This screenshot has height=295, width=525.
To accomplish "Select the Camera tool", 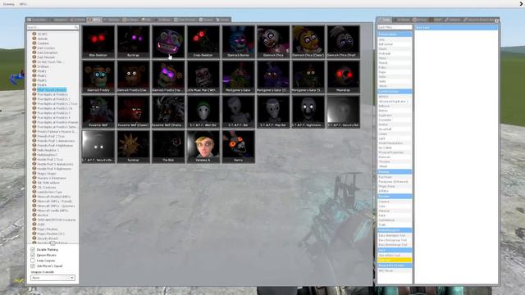I will click(x=394, y=202).
